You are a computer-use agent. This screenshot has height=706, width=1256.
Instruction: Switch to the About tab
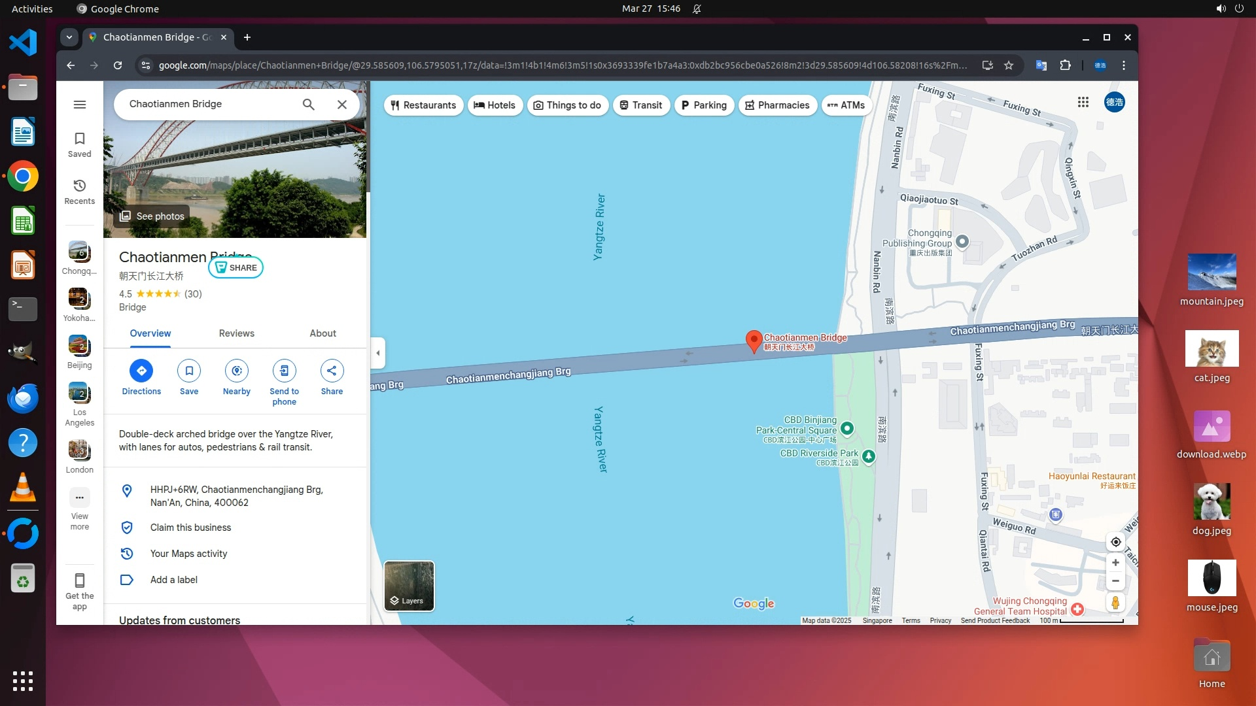pos(323,333)
